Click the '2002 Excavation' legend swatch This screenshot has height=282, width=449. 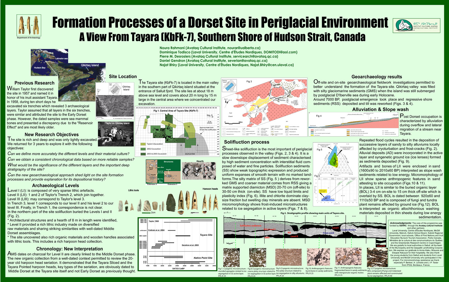pos(143,149)
